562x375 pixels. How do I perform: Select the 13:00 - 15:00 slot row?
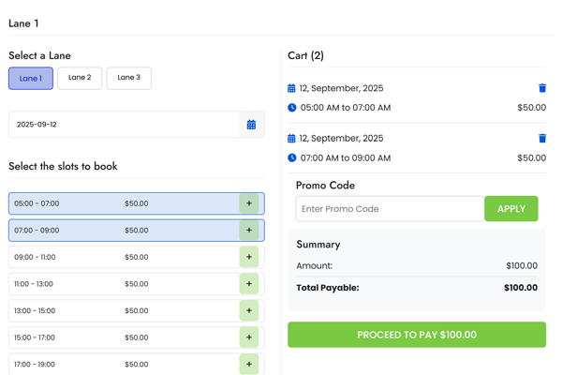coord(137,310)
